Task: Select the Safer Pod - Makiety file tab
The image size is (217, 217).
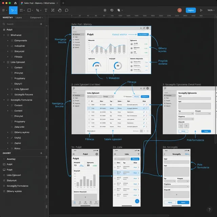Action: (x=39, y=3)
